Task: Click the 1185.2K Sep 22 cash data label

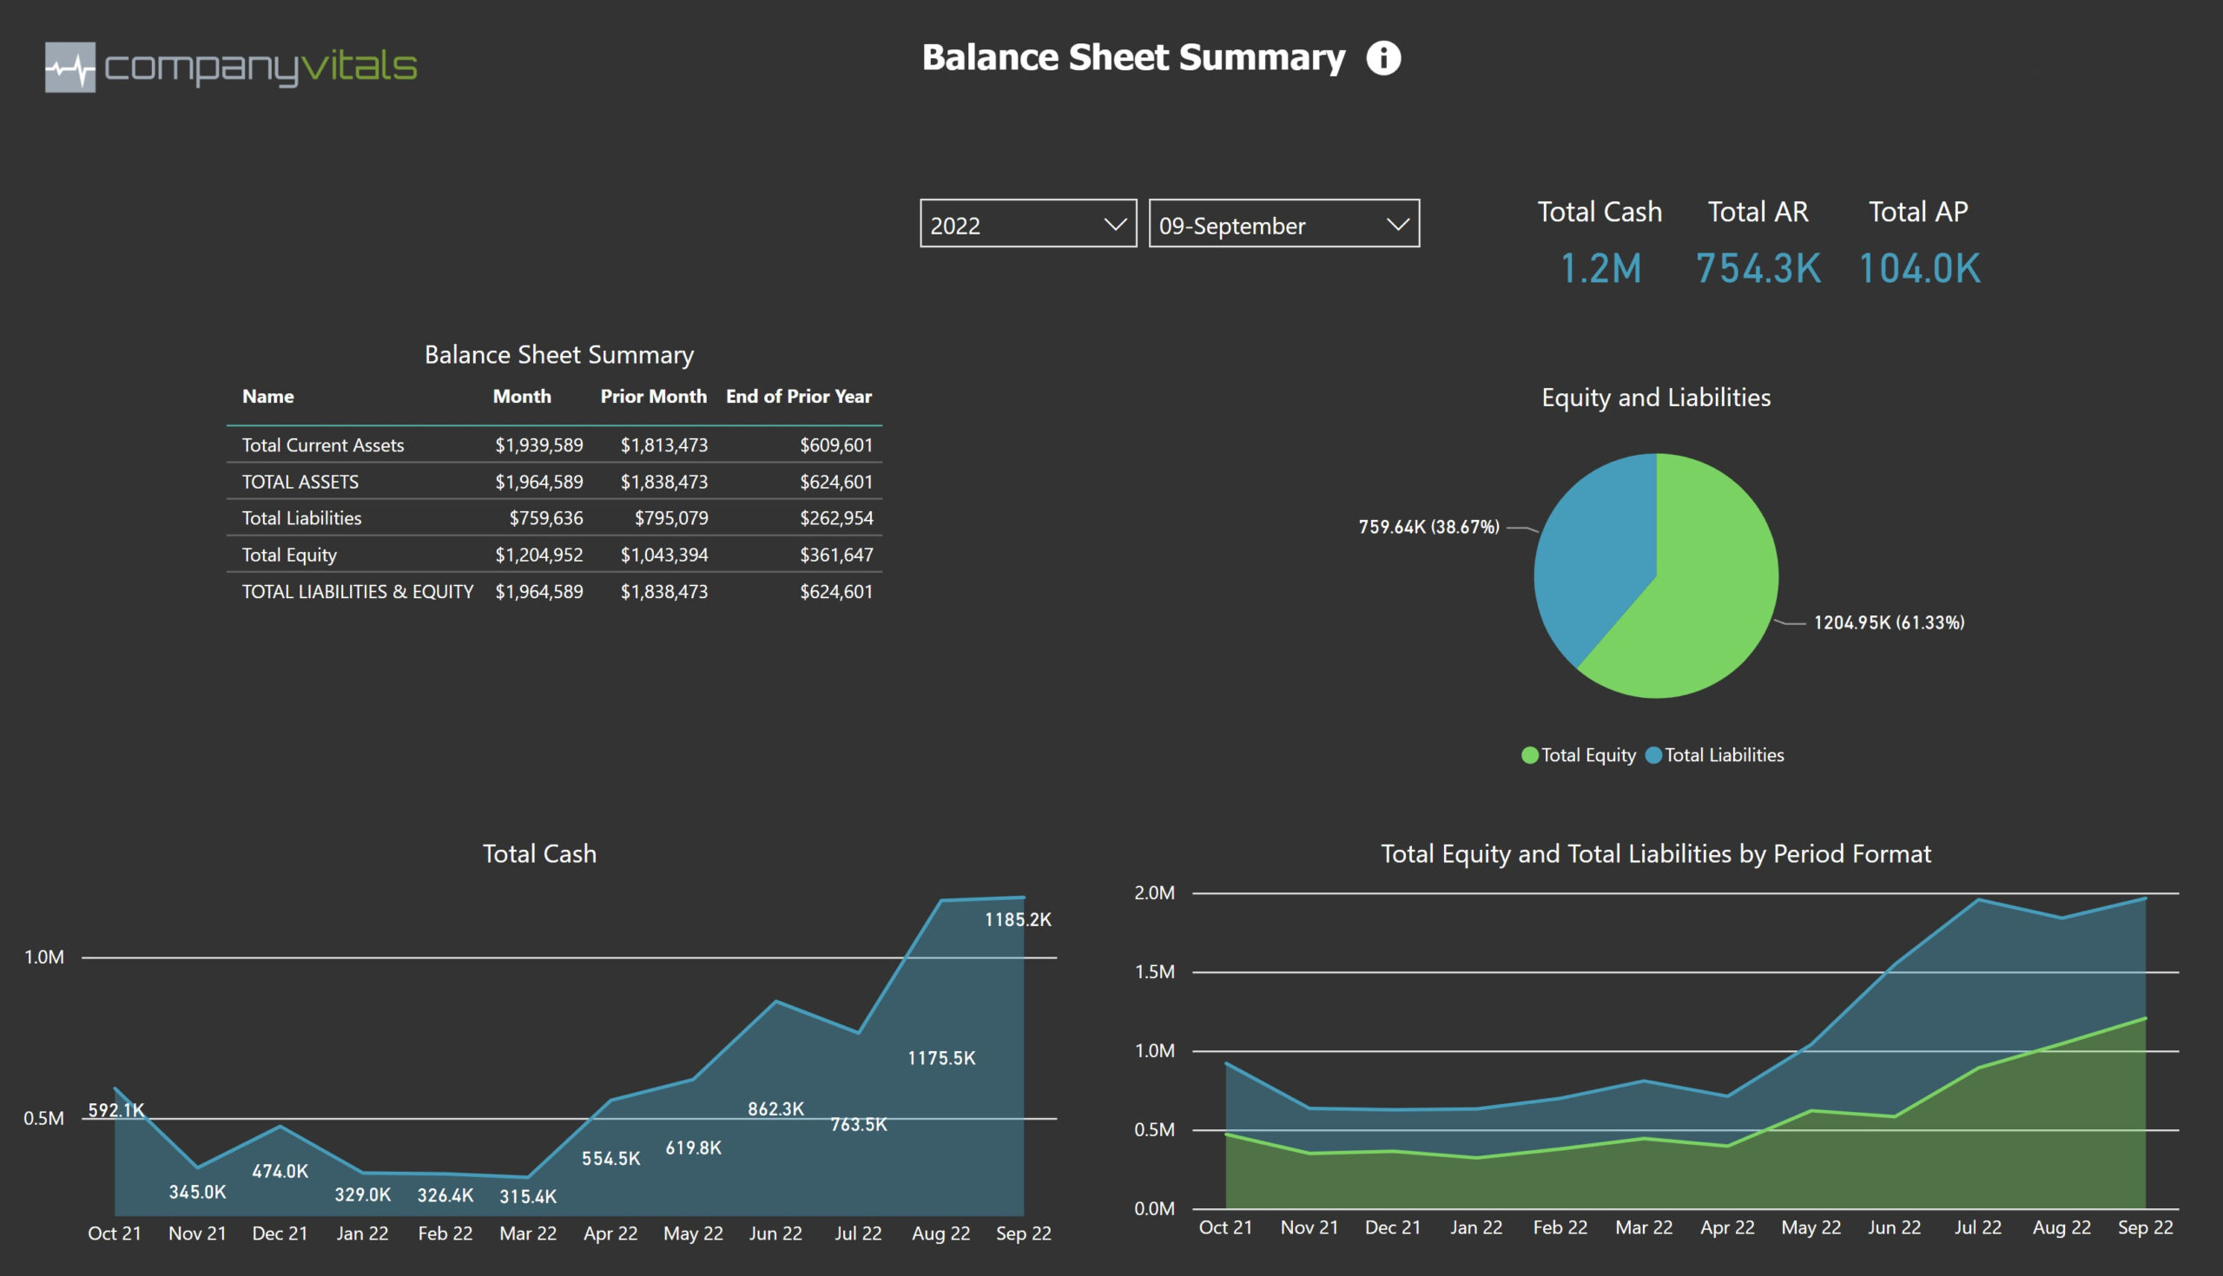Action: (1017, 919)
